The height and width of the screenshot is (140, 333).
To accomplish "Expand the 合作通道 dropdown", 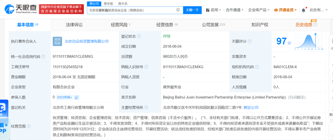I will point(234,10).
